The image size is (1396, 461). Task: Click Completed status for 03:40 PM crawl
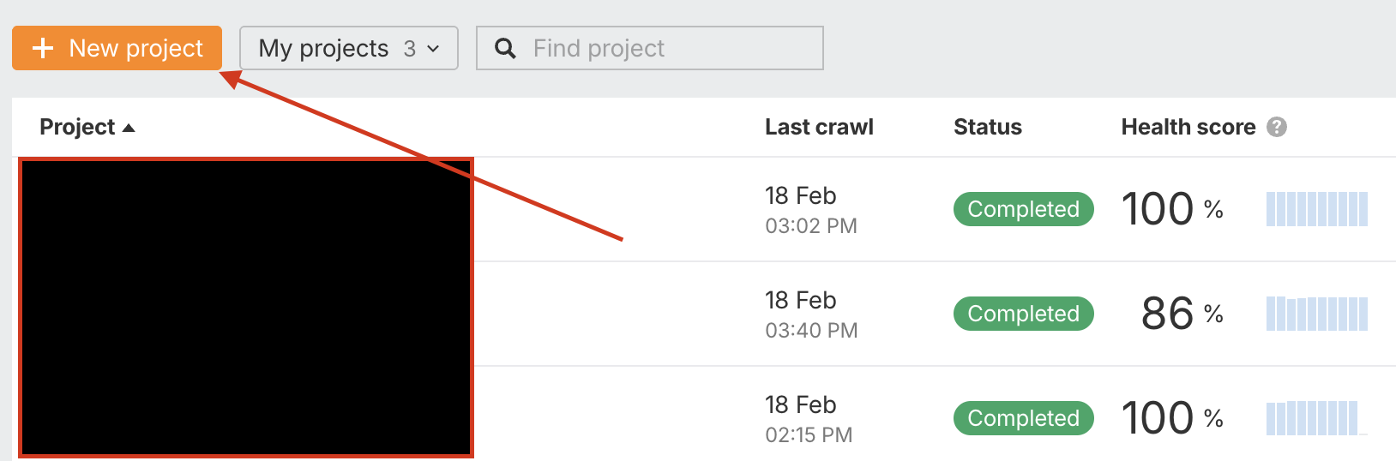point(1023,314)
